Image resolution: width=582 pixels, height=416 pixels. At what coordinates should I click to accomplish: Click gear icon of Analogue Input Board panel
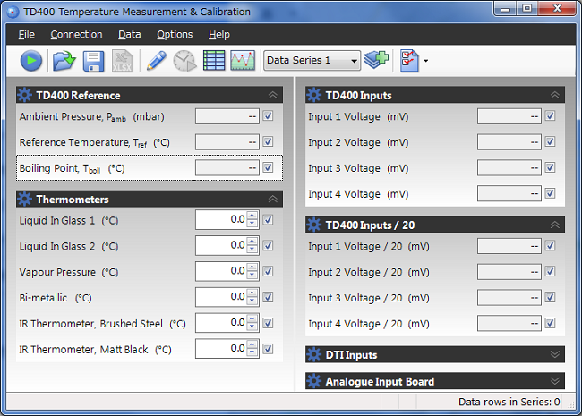(314, 381)
